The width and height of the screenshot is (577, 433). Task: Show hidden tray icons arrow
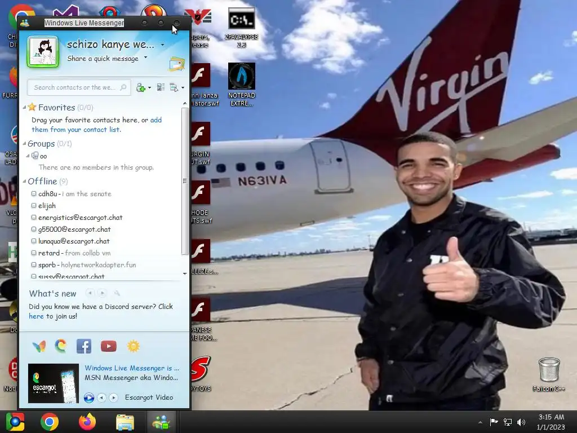click(x=480, y=422)
